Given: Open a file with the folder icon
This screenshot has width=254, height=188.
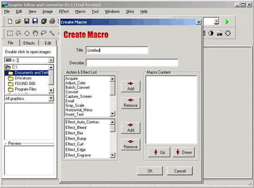Looking at the screenshot, I should pos(18,21).
